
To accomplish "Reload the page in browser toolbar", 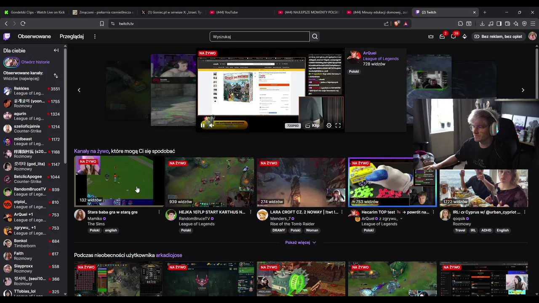I will point(23,24).
